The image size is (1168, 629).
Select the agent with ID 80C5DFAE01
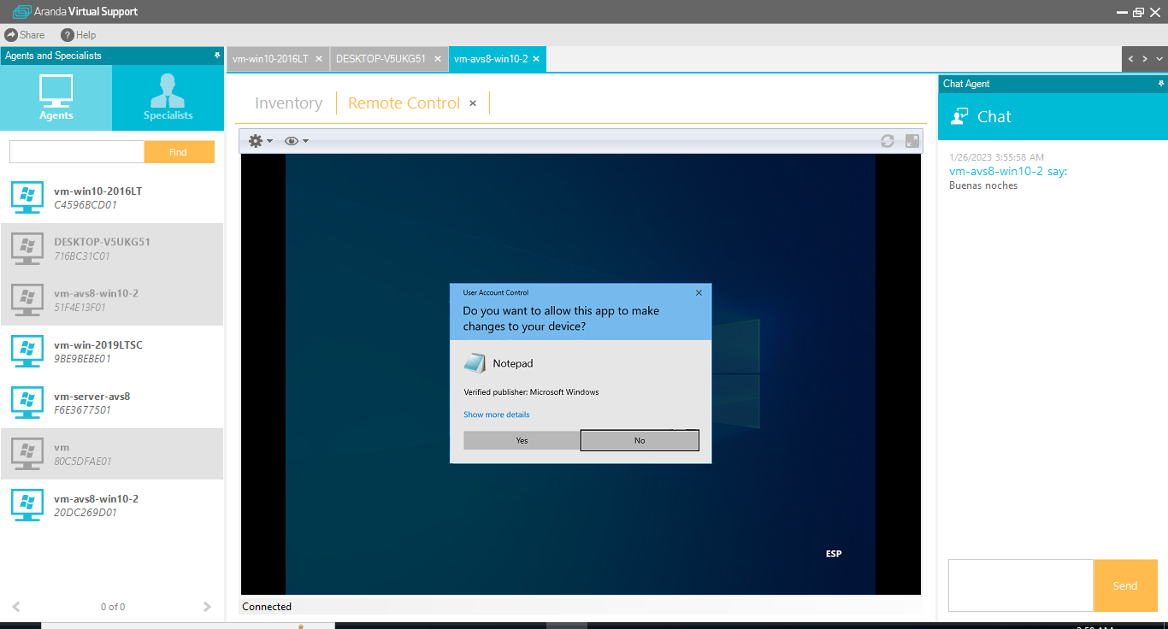(x=112, y=454)
